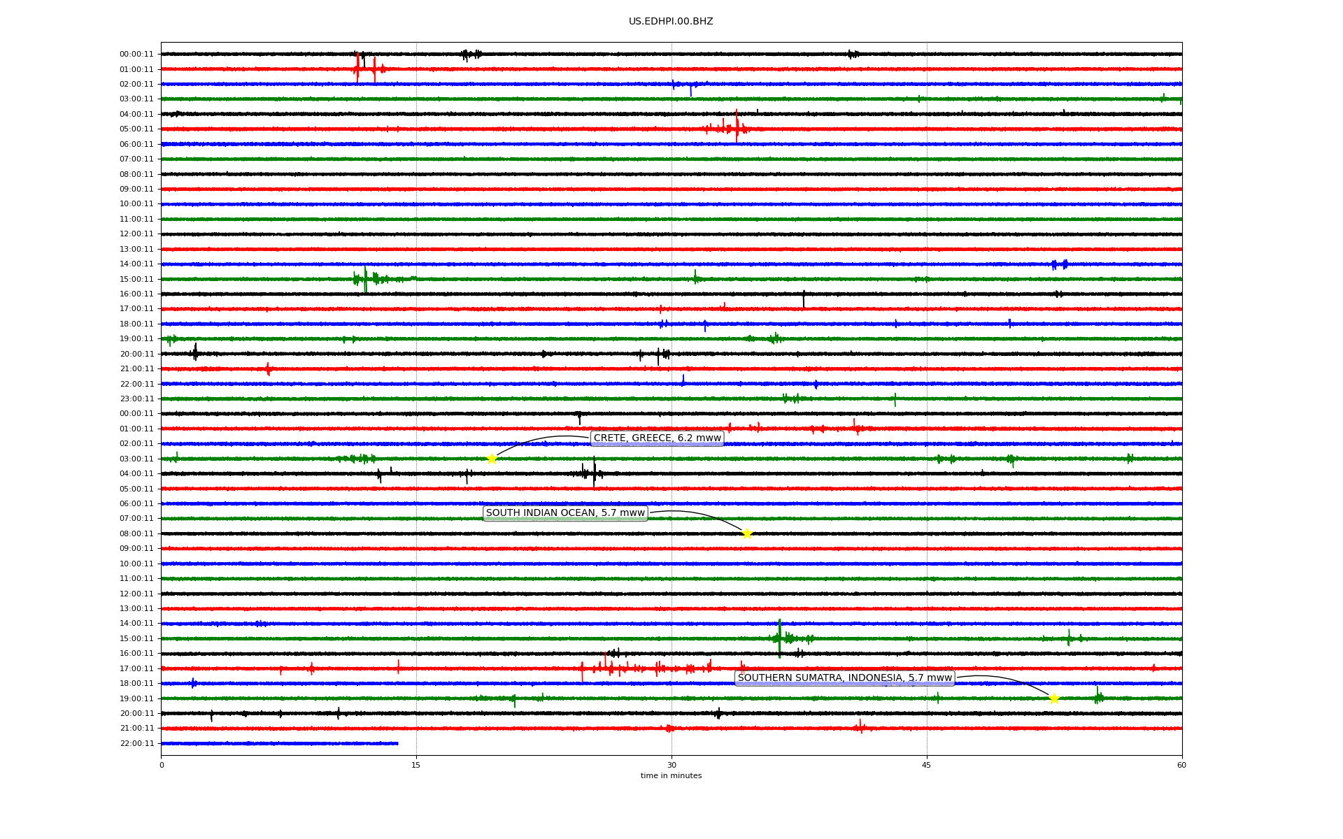1343x839 pixels.
Task: Select the SOUTH INDIAN OCEAN, 5.7 mww label
Action: click(x=565, y=513)
